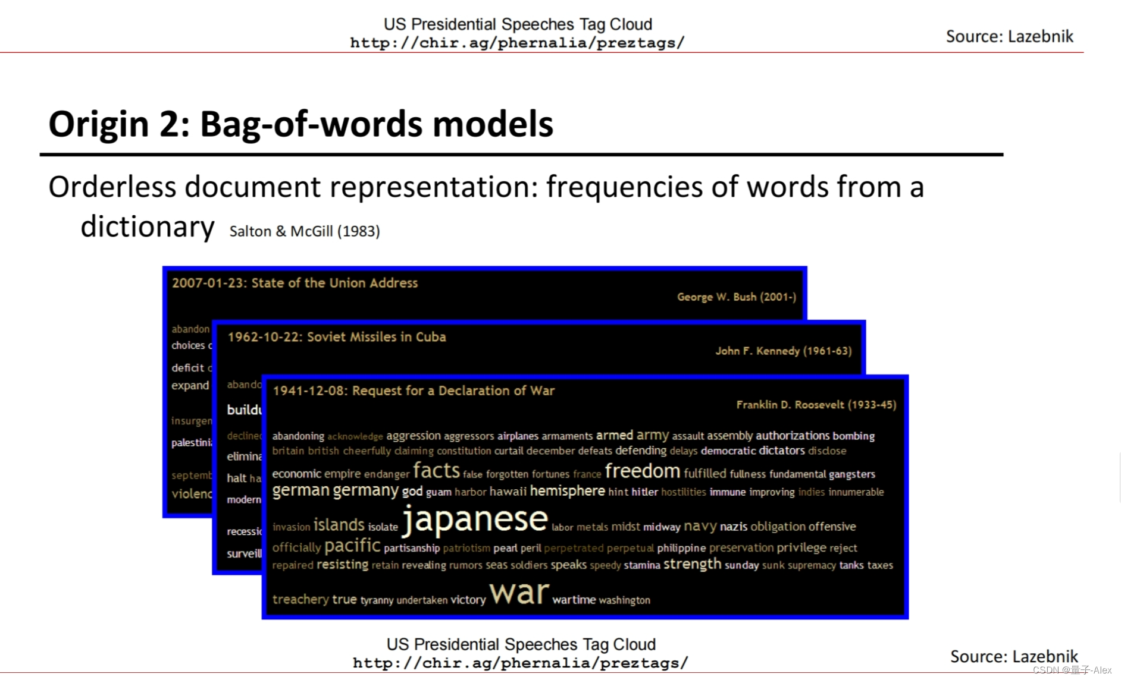
Task: Click the tag "hawaii"
Action: coord(508,492)
